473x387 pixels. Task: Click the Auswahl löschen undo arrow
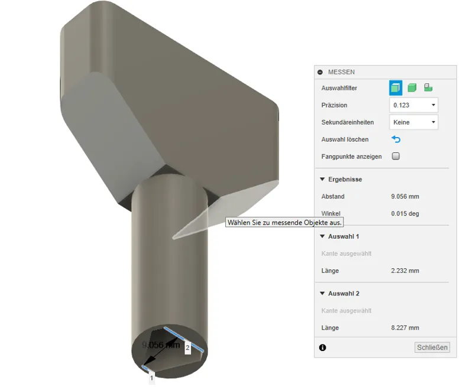tap(396, 139)
